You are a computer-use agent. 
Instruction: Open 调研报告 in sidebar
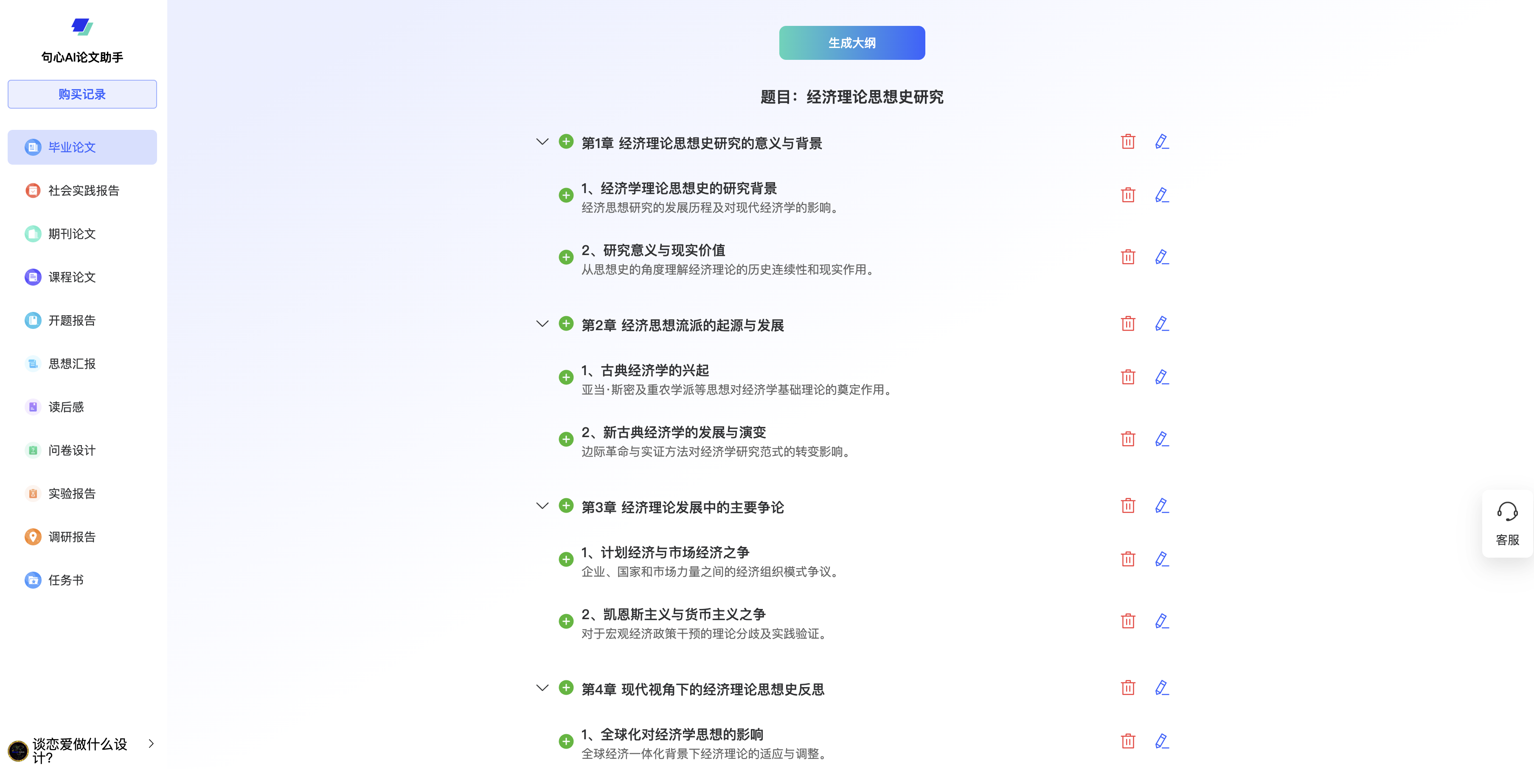coord(82,537)
